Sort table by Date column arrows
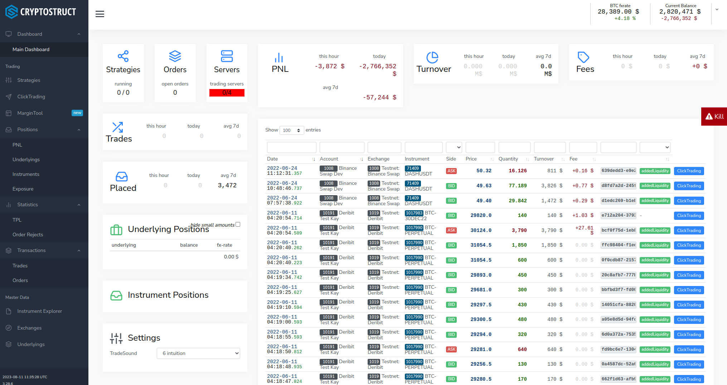 click(314, 159)
